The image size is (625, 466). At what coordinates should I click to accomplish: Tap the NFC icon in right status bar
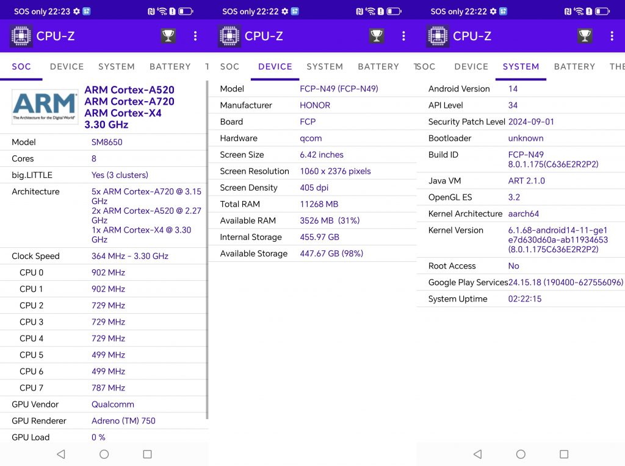coord(568,11)
